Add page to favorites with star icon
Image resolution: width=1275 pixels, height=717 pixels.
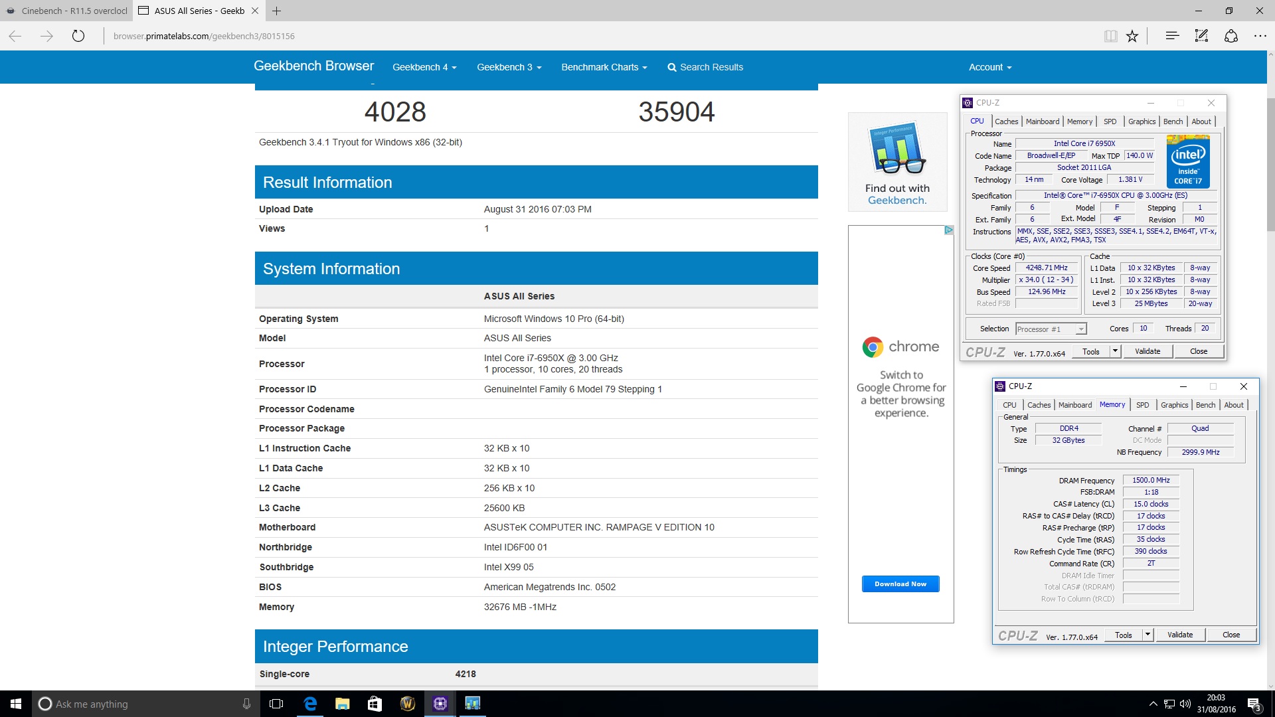(x=1132, y=36)
